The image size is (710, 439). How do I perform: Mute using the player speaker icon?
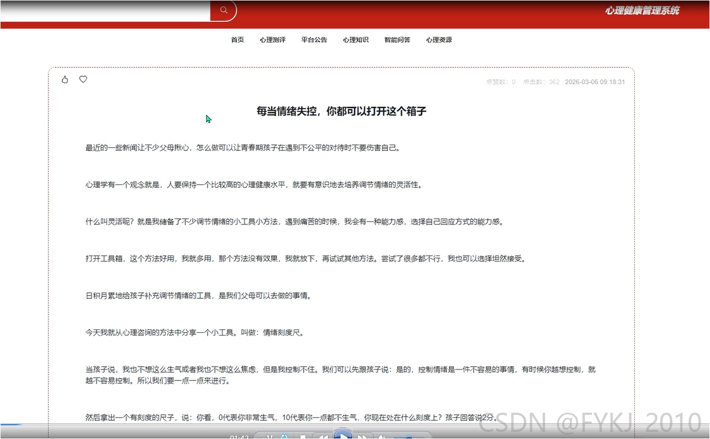coord(382,437)
